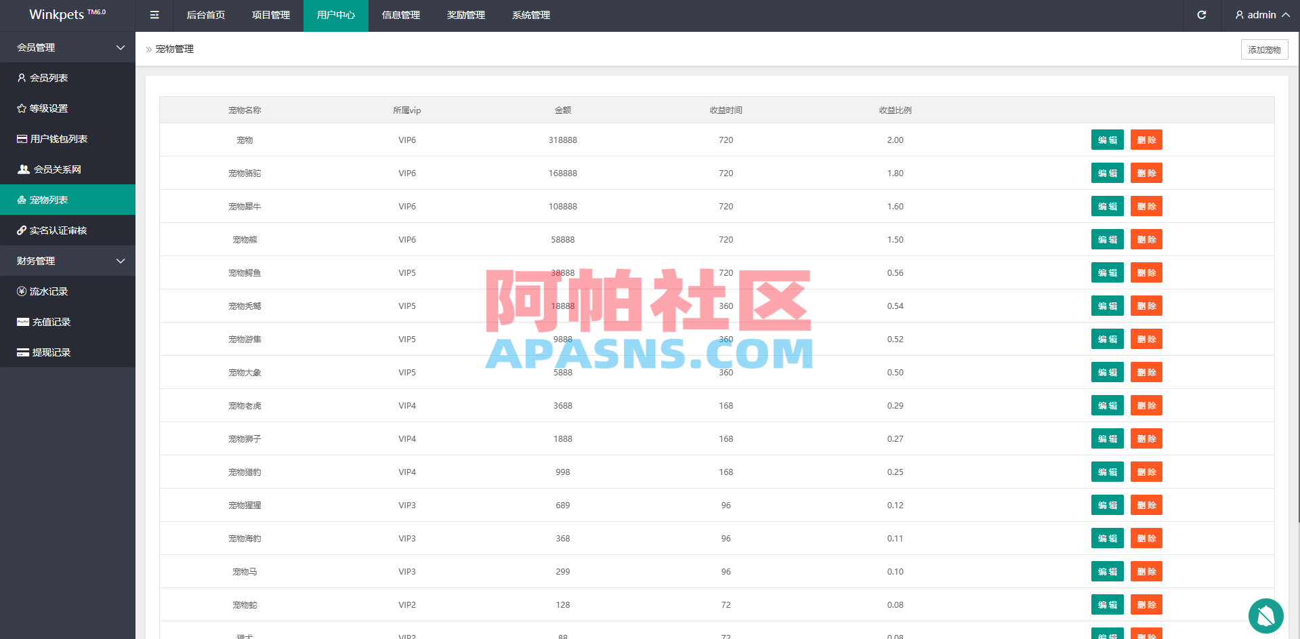Click the green floating button bottom right

[x=1265, y=615]
